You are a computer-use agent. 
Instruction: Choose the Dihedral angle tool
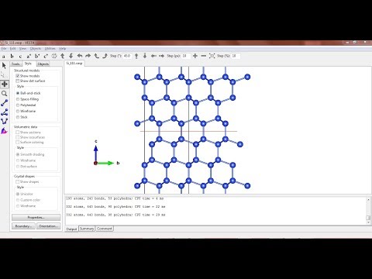pos(4,122)
